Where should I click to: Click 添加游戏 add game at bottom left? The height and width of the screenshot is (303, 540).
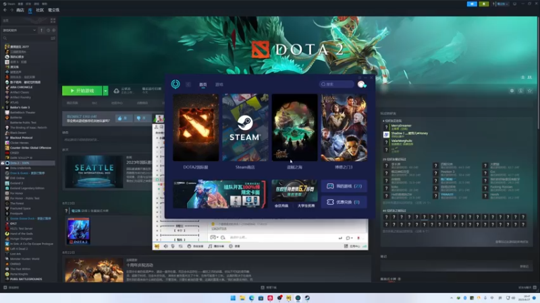point(11,288)
